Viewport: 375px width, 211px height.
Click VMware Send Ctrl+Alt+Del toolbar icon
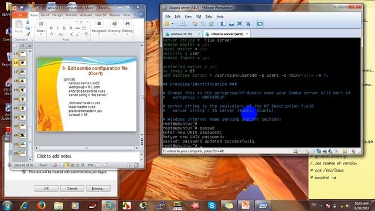(x=183, y=23)
